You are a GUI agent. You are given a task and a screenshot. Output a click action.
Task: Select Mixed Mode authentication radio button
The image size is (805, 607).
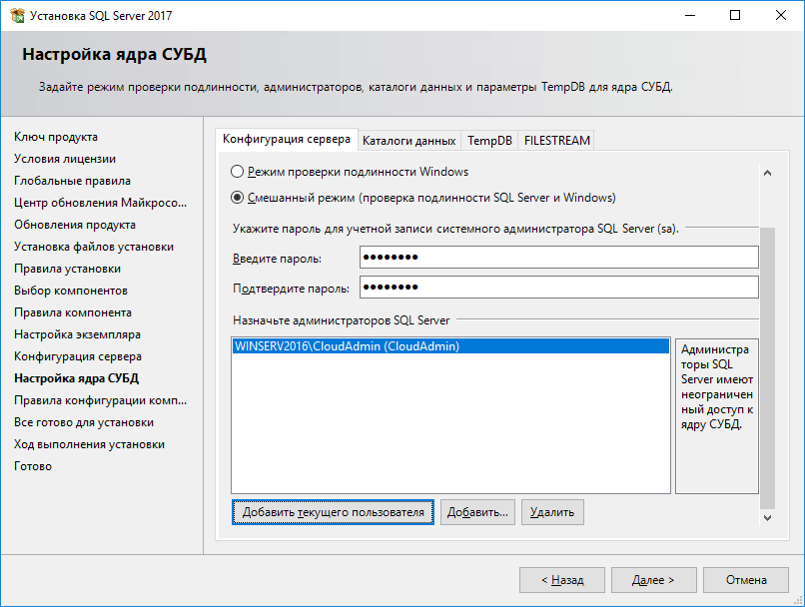238,198
